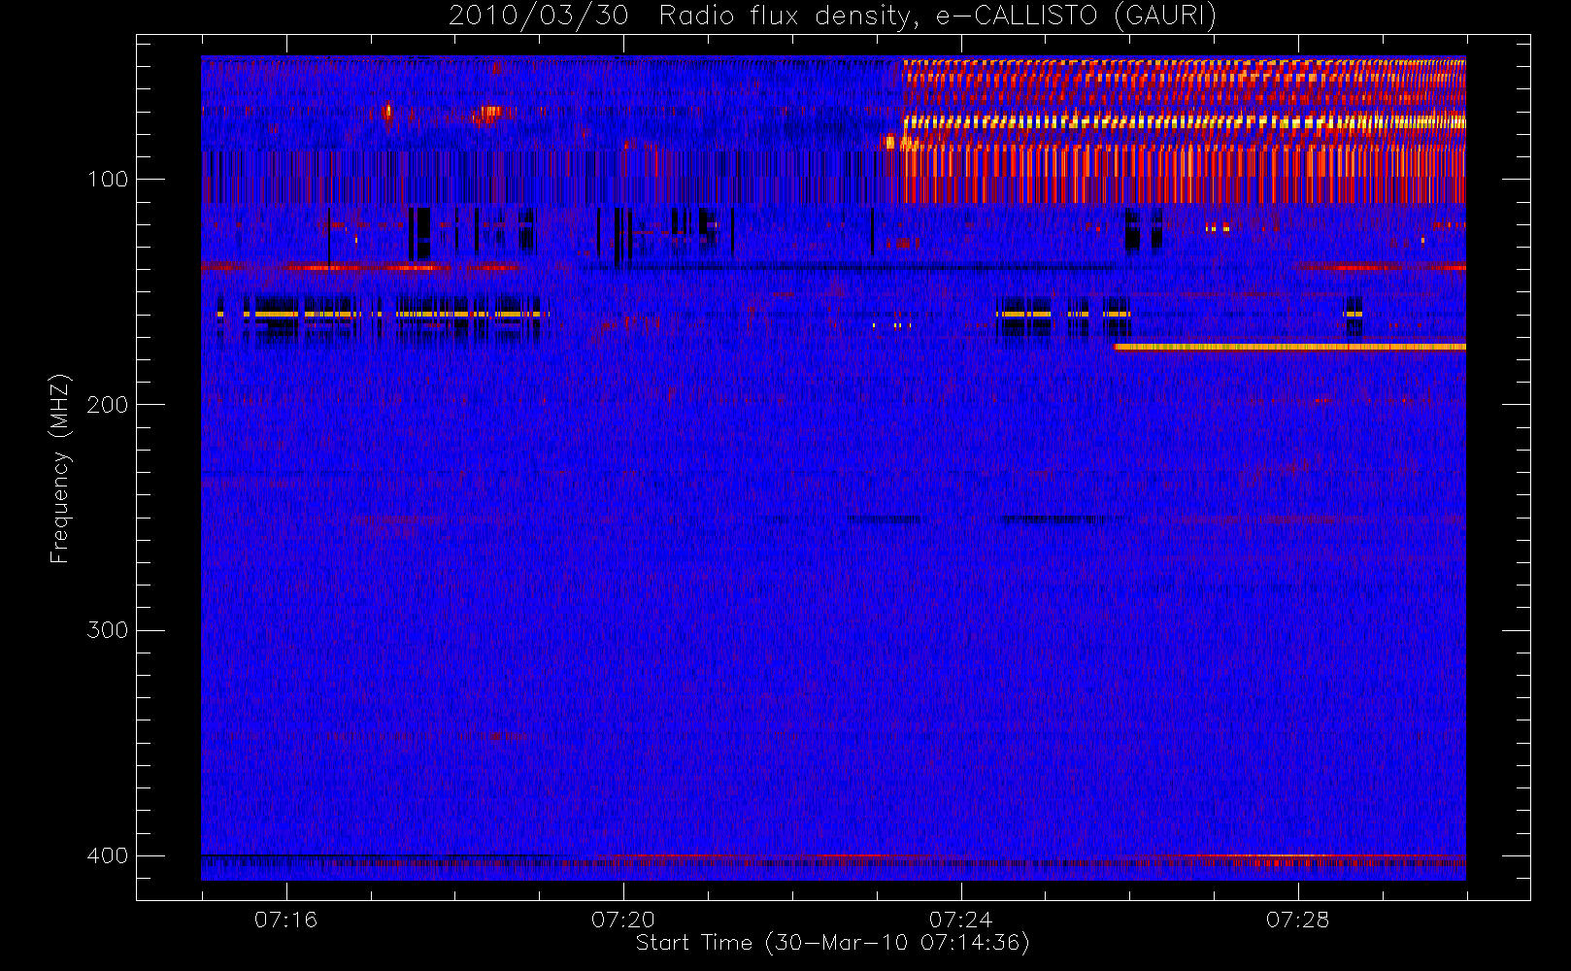Click the '200' frequency tick label

[x=107, y=405]
